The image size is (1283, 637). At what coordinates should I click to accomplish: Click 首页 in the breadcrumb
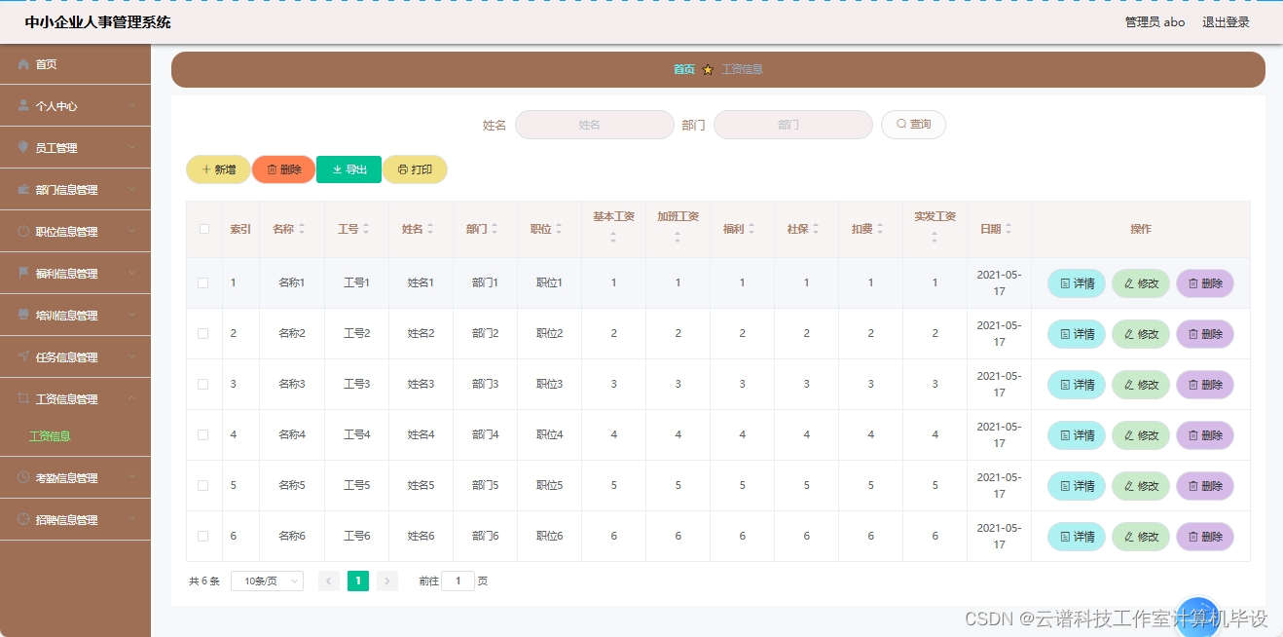click(x=683, y=69)
